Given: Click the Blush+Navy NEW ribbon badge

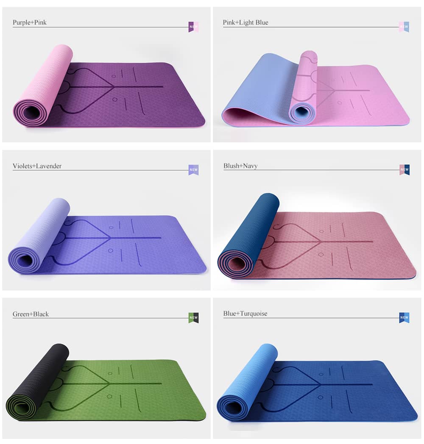Looking at the screenshot, I should [x=404, y=169].
